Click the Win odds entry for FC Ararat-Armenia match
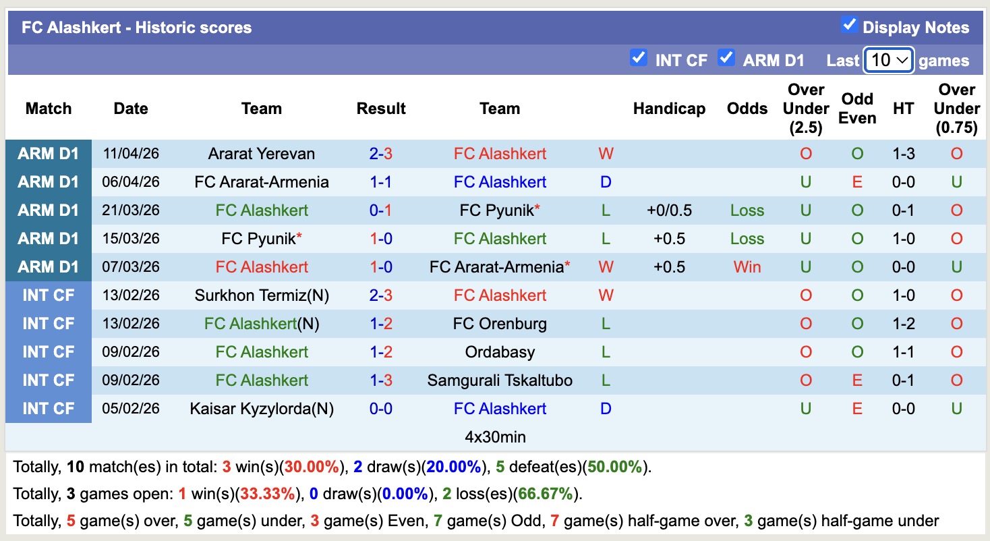This screenshot has height=541, width=990. point(747,266)
